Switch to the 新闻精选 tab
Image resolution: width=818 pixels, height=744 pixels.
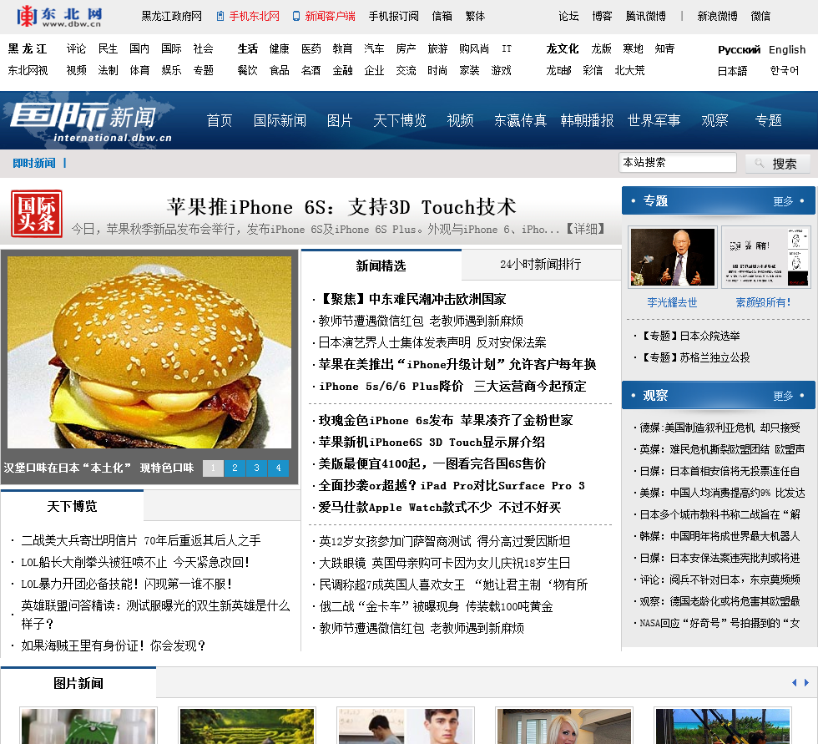click(x=381, y=266)
